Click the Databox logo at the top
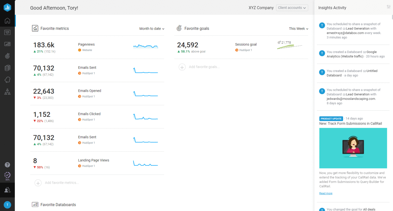Screen dimensions: 393x211 pyautogui.click(x=7, y=7)
